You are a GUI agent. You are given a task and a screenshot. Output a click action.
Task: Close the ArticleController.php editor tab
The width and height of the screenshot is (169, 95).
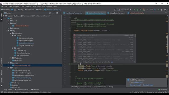pos(125,13)
